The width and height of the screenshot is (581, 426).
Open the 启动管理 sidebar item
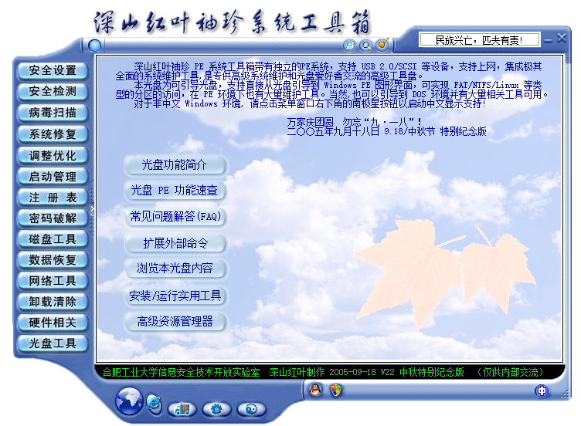tap(53, 177)
